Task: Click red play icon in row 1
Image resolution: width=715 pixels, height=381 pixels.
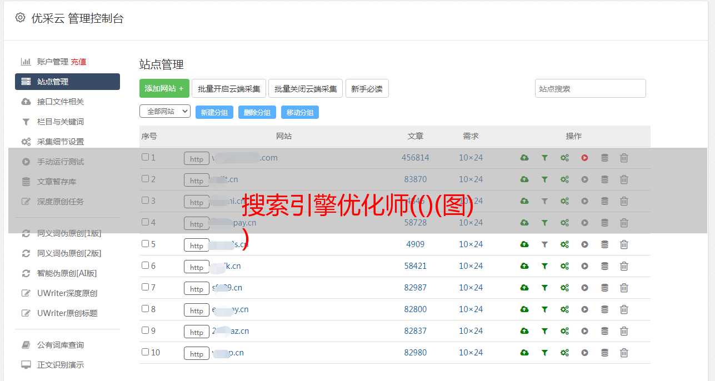Action: [x=584, y=158]
